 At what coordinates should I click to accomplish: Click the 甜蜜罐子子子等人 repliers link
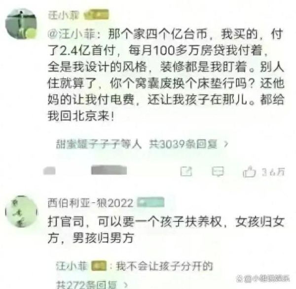coord(99,144)
